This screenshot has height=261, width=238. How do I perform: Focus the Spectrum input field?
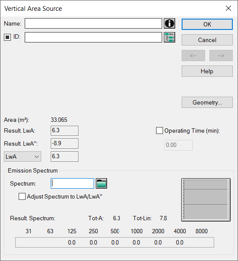coord(72,183)
